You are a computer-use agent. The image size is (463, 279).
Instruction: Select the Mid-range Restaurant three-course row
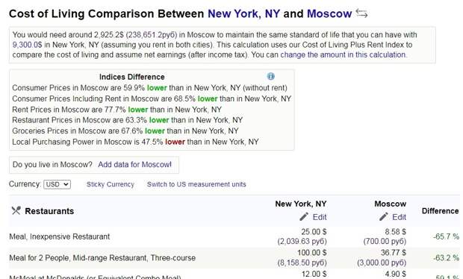click(x=234, y=258)
